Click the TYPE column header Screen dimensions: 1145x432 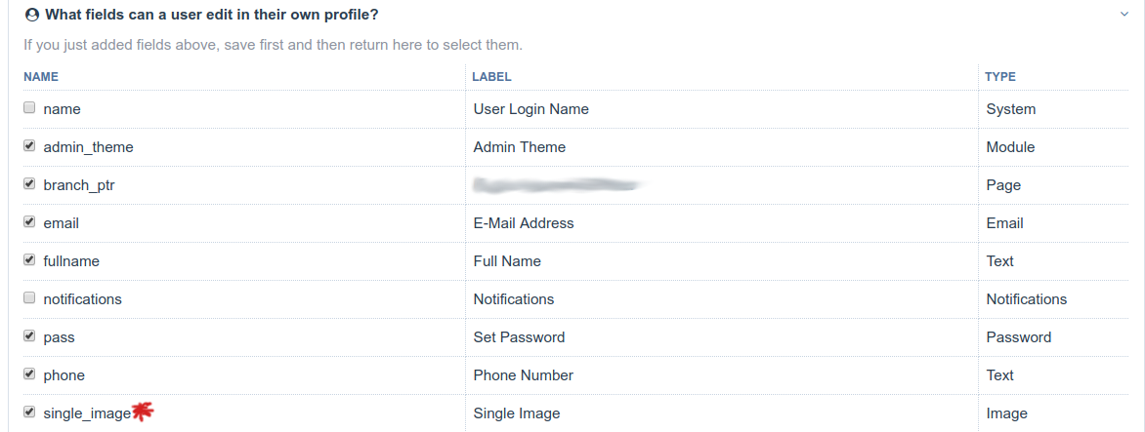click(x=1000, y=76)
